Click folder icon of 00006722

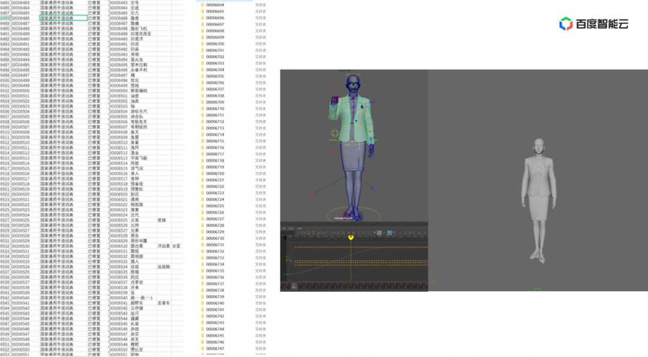(x=203, y=187)
